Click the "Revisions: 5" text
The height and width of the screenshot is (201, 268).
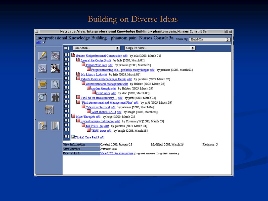210,144
